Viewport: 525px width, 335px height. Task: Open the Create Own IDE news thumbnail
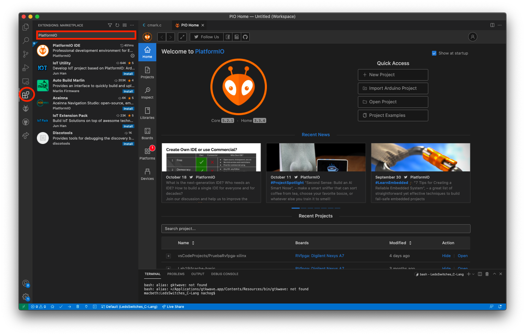[211, 158]
